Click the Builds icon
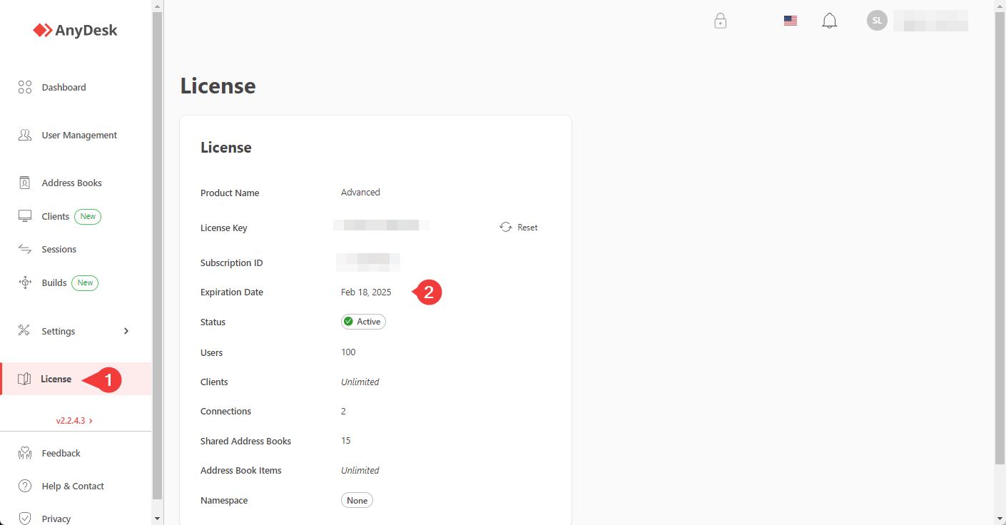 25,282
